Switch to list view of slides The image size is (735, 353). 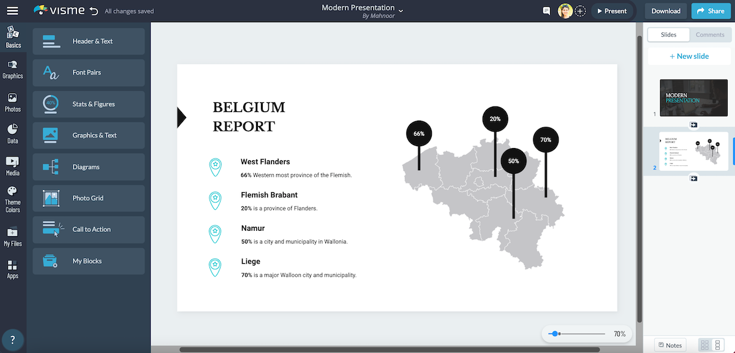(718, 345)
